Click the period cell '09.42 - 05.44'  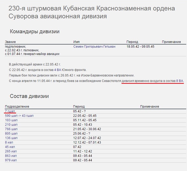(83, 160)
